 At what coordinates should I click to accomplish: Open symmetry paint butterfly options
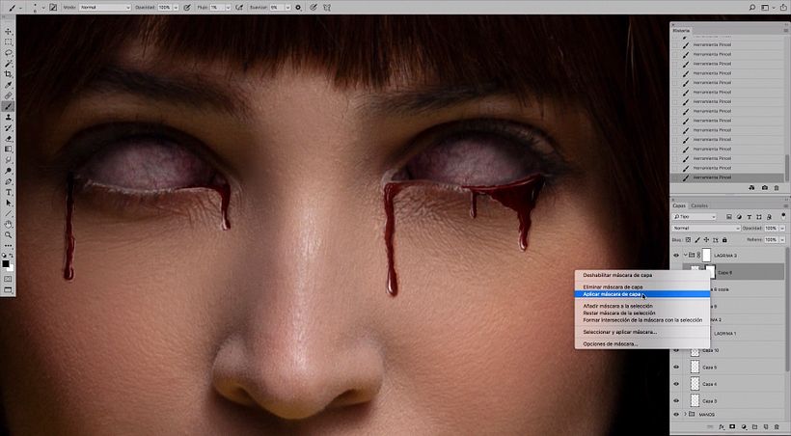pos(327,8)
